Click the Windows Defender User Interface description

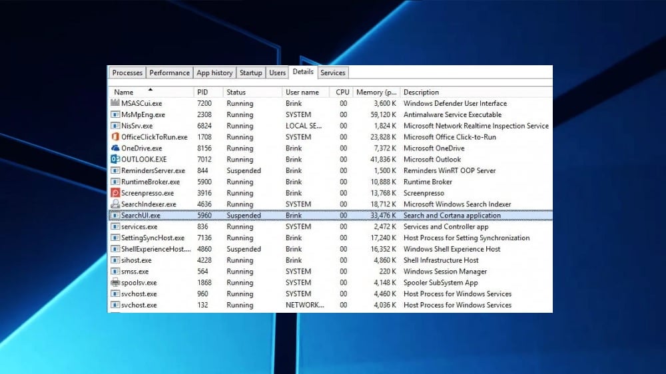pyautogui.click(x=455, y=103)
